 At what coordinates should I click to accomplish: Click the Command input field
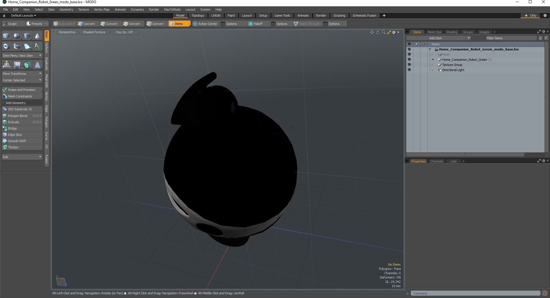point(476,293)
